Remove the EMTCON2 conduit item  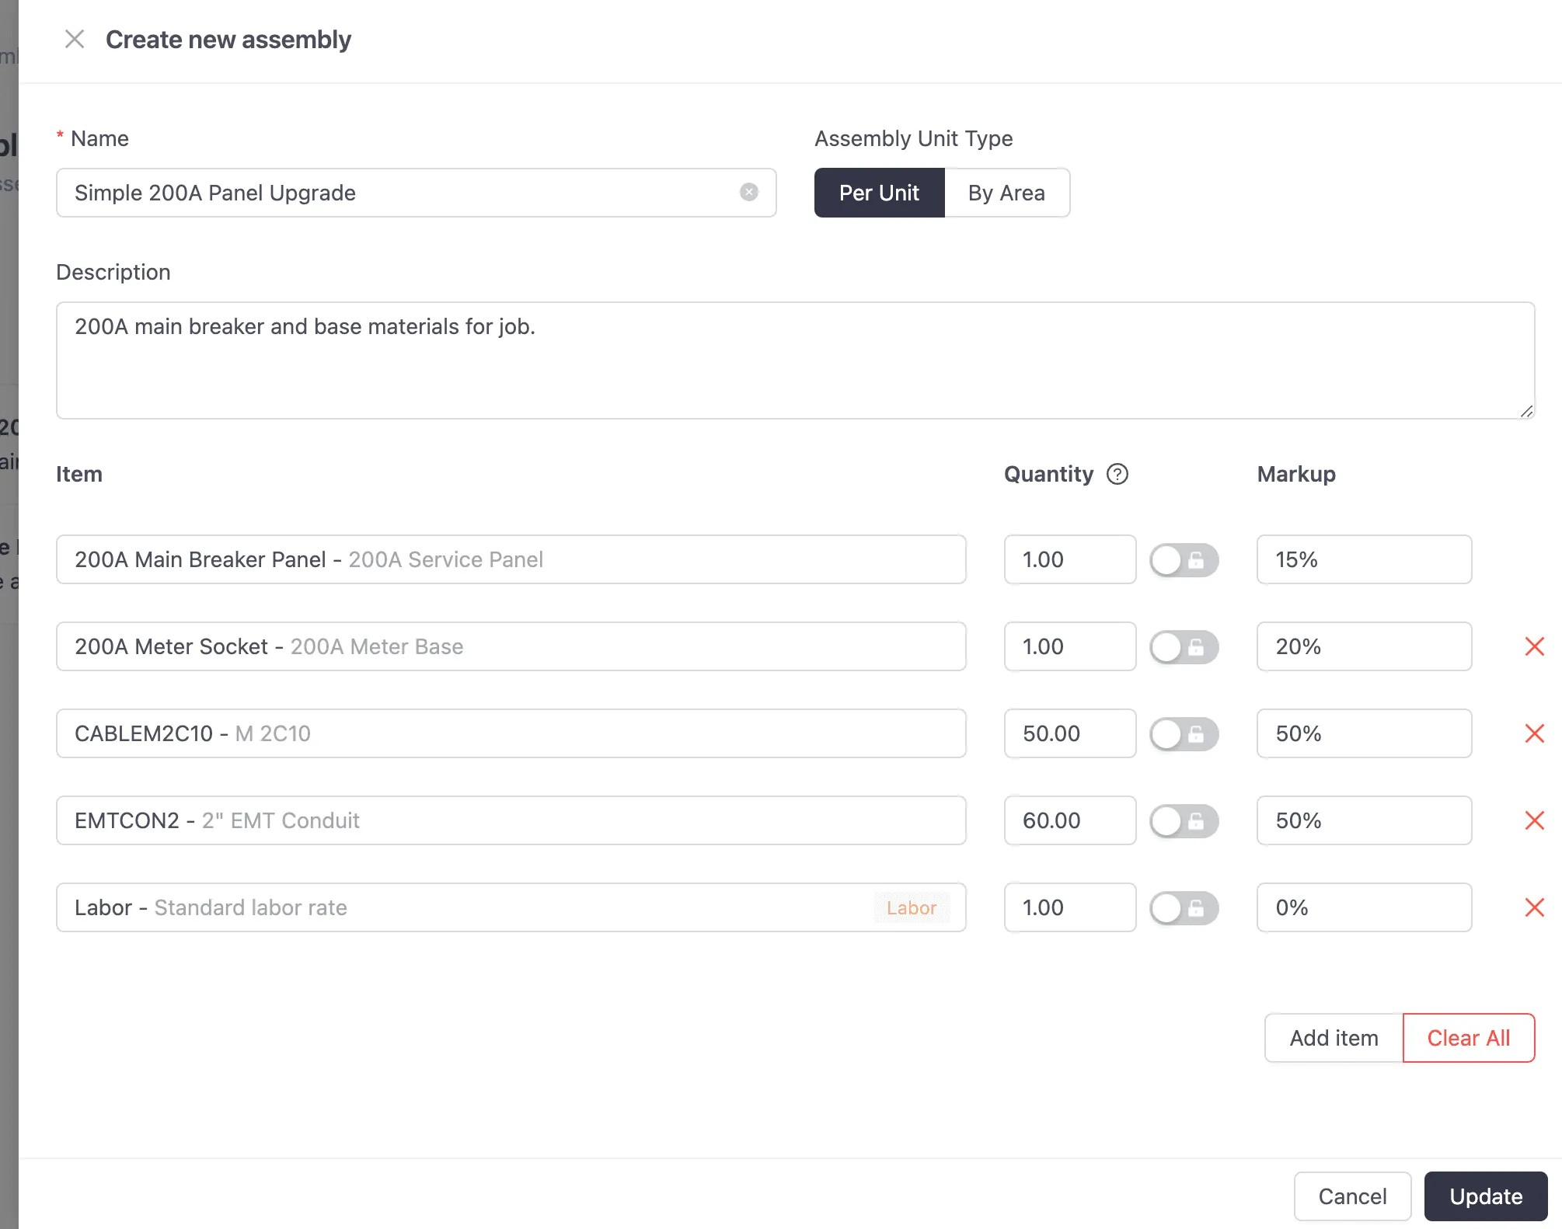pos(1534,820)
